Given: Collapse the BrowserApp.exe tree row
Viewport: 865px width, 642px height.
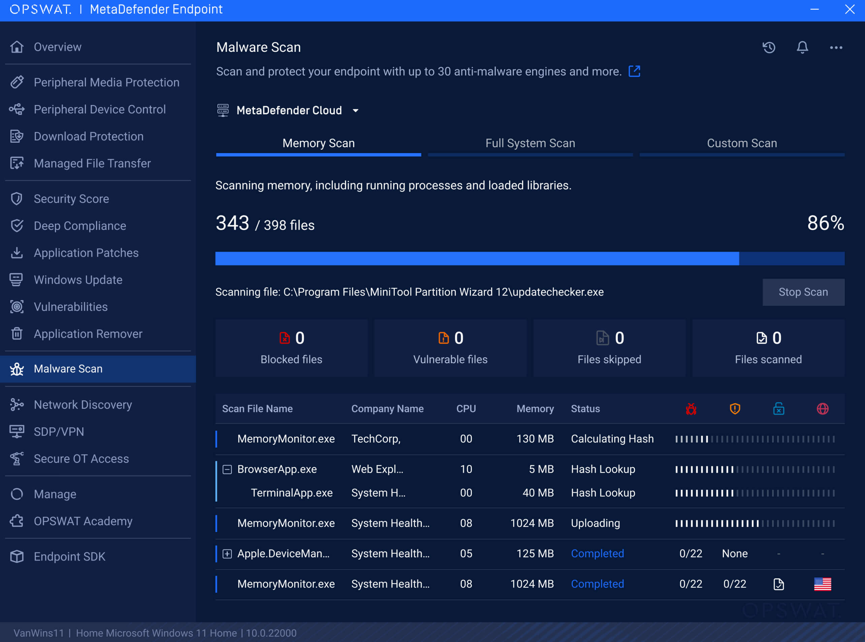Looking at the screenshot, I should coord(227,469).
